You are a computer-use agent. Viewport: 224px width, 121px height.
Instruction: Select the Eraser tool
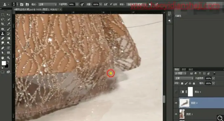coord(3,38)
